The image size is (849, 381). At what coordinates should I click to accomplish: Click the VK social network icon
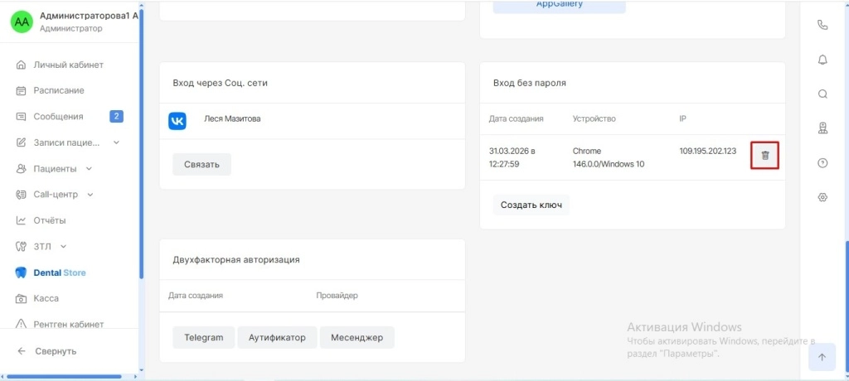point(178,121)
